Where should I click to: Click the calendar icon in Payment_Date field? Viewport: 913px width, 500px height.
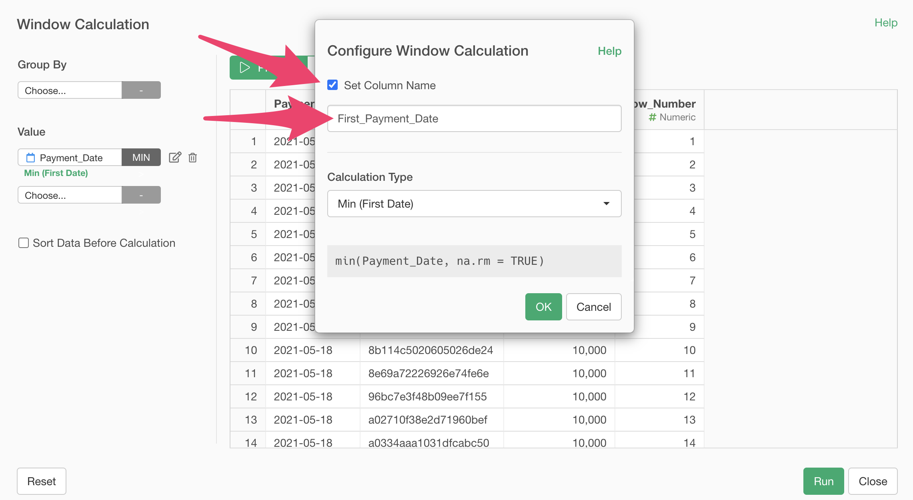(x=30, y=158)
